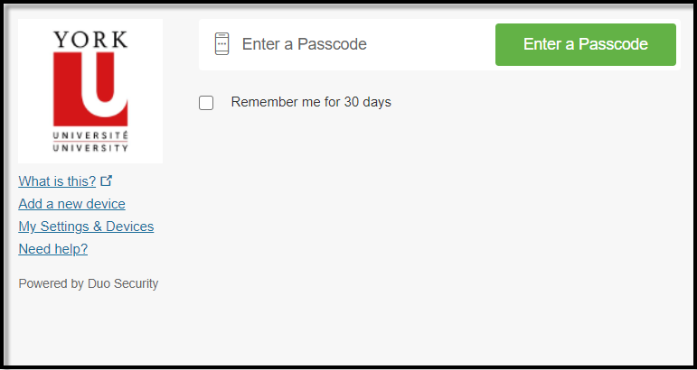
Task: Click the external link icon beside What is this?
Action: tap(107, 180)
